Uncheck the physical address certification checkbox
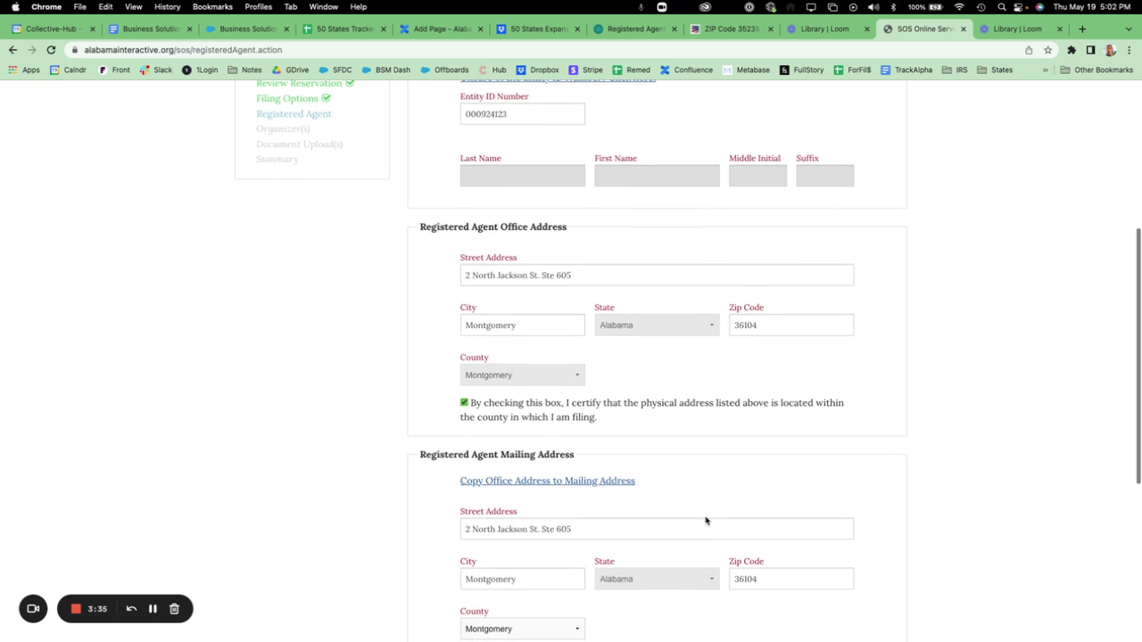The image size is (1142, 642). tap(464, 402)
